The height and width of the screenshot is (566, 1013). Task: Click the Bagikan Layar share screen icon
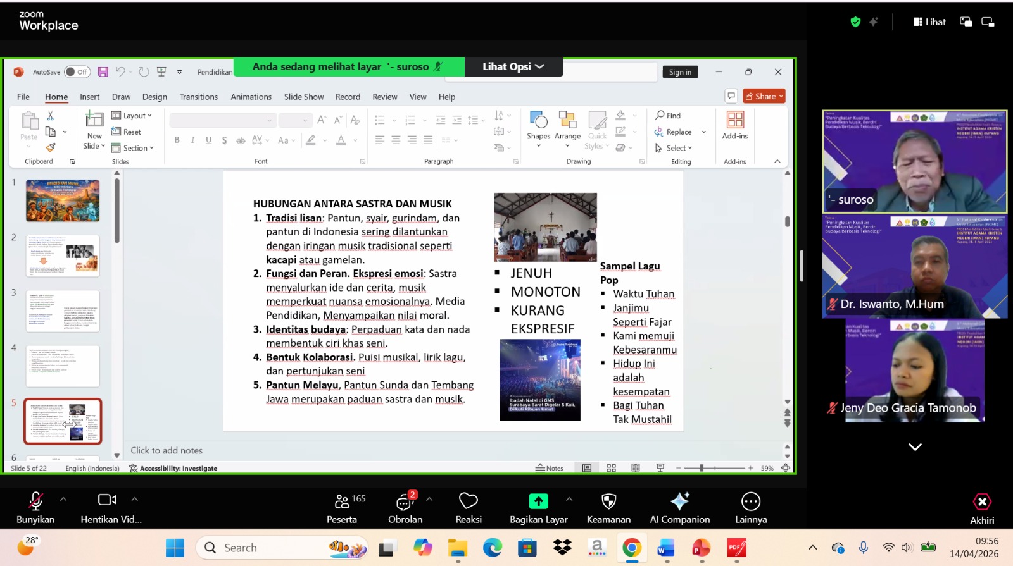click(x=538, y=501)
